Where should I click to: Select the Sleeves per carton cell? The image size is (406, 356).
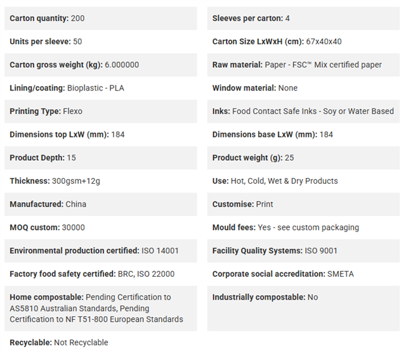coord(303,18)
